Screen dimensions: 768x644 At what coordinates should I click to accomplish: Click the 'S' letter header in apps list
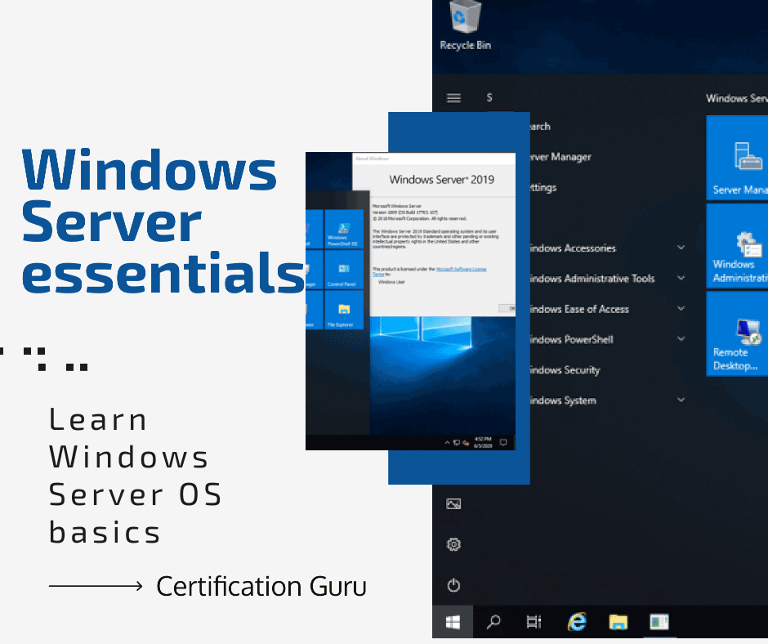click(x=489, y=97)
